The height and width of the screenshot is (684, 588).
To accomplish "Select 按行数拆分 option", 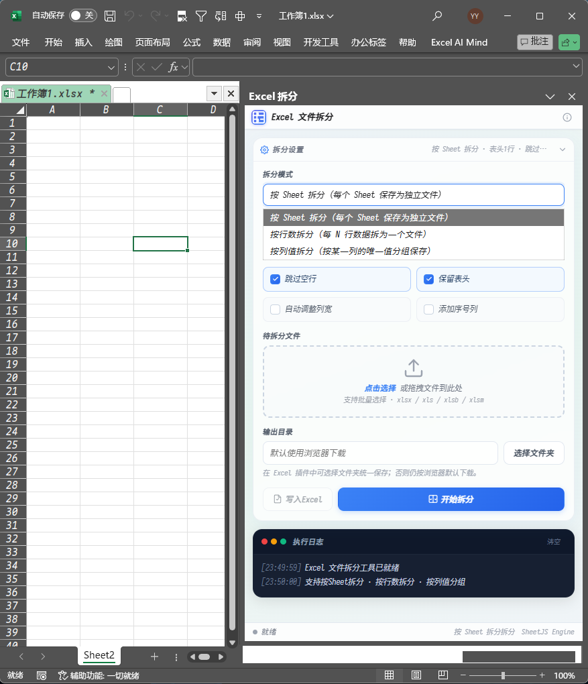I will (414, 235).
